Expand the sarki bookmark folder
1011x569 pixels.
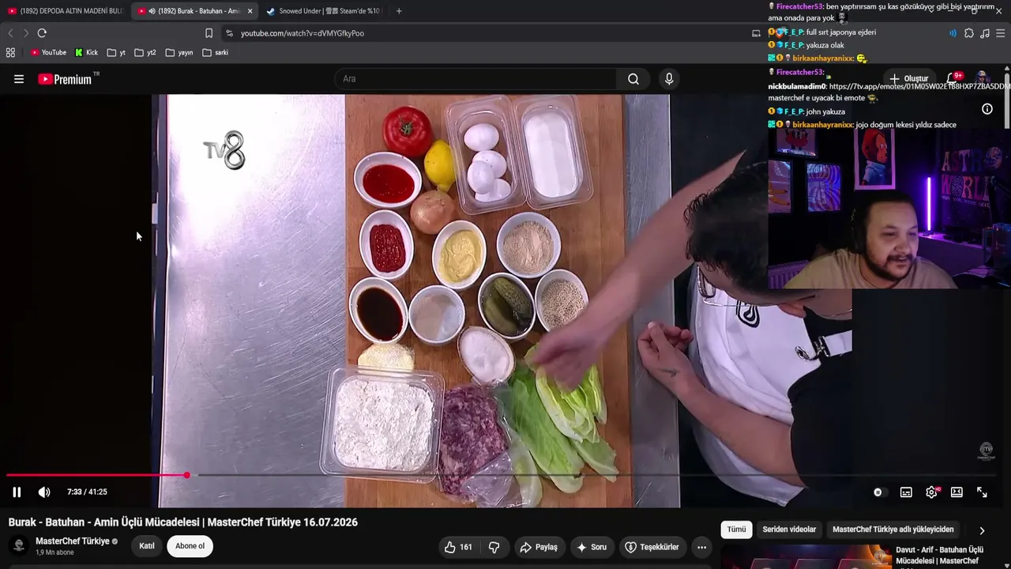pyautogui.click(x=216, y=53)
